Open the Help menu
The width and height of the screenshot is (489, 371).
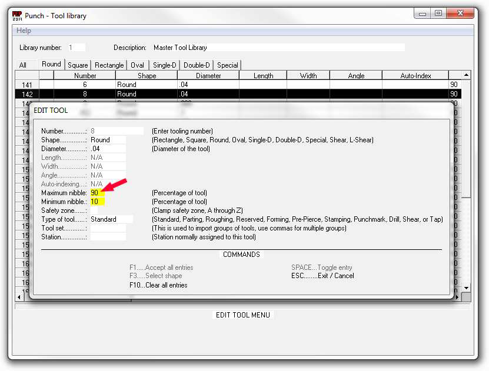[x=24, y=31]
